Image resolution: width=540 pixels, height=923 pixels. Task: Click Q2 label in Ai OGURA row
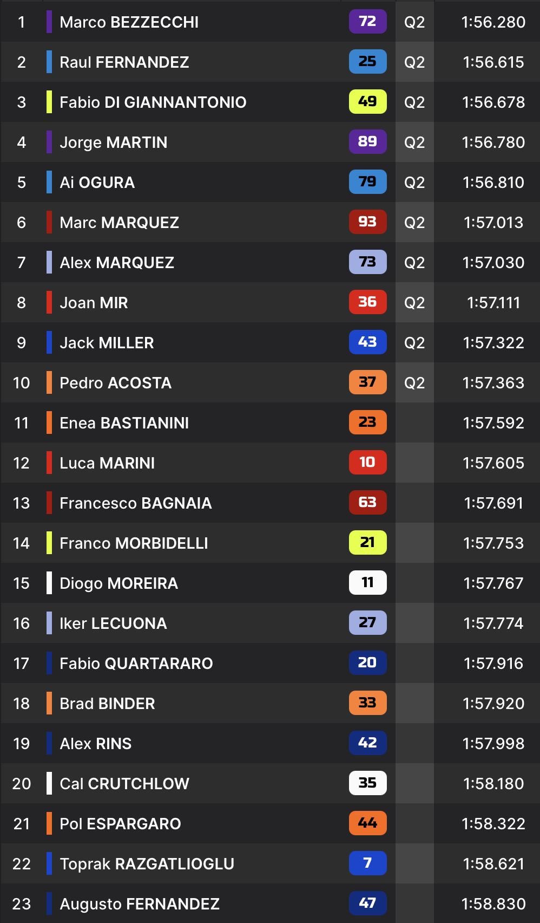(414, 183)
